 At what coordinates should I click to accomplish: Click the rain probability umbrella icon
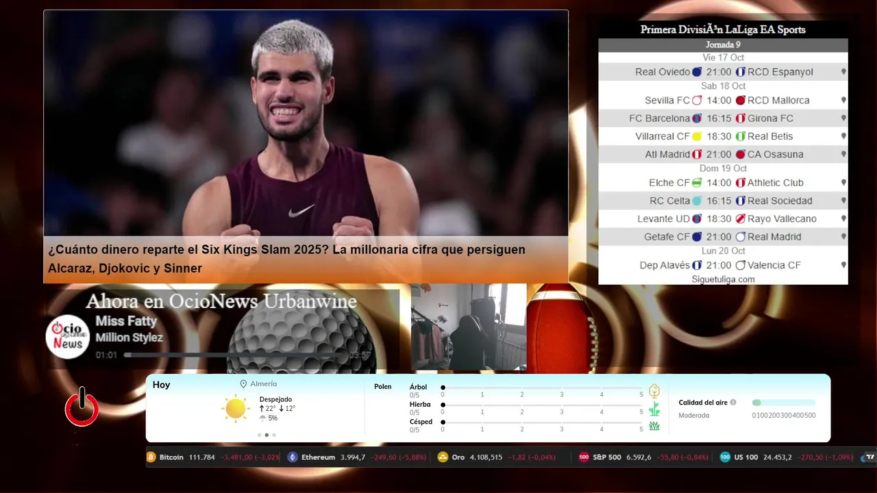[x=262, y=418]
